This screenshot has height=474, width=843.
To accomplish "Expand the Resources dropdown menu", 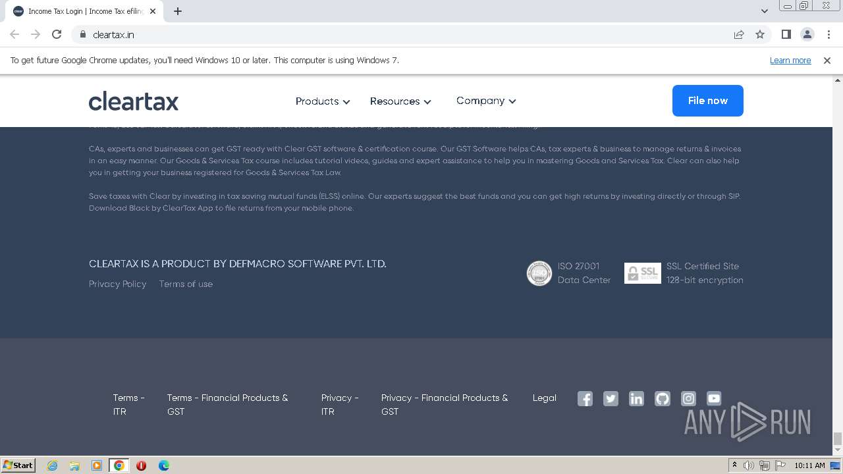I will click(x=400, y=101).
